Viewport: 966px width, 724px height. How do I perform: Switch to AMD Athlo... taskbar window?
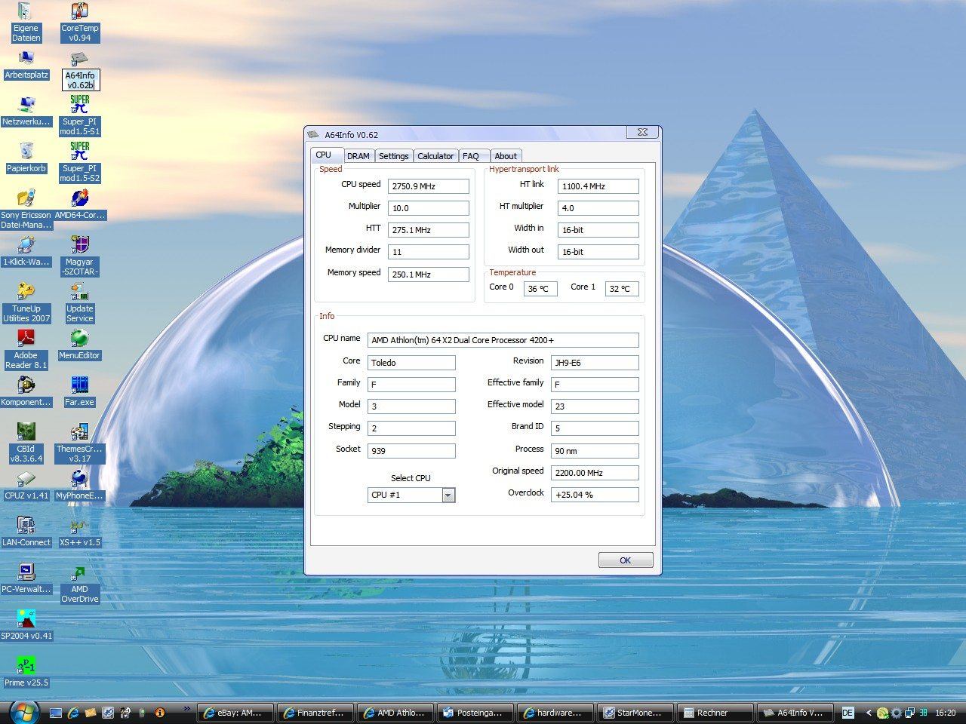point(395,713)
